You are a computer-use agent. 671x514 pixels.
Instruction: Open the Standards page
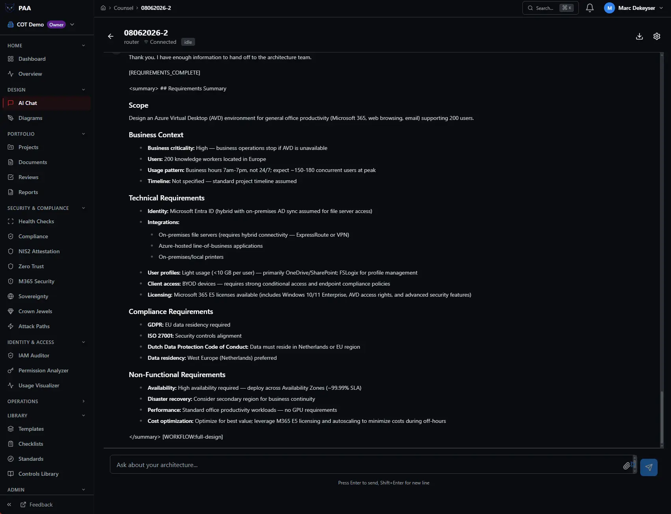[x=47, y=459]
